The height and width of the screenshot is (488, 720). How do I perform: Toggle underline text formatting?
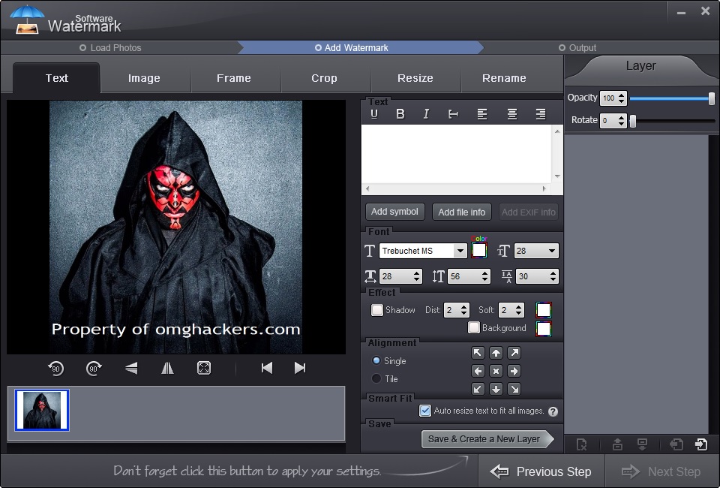[374, 114]
